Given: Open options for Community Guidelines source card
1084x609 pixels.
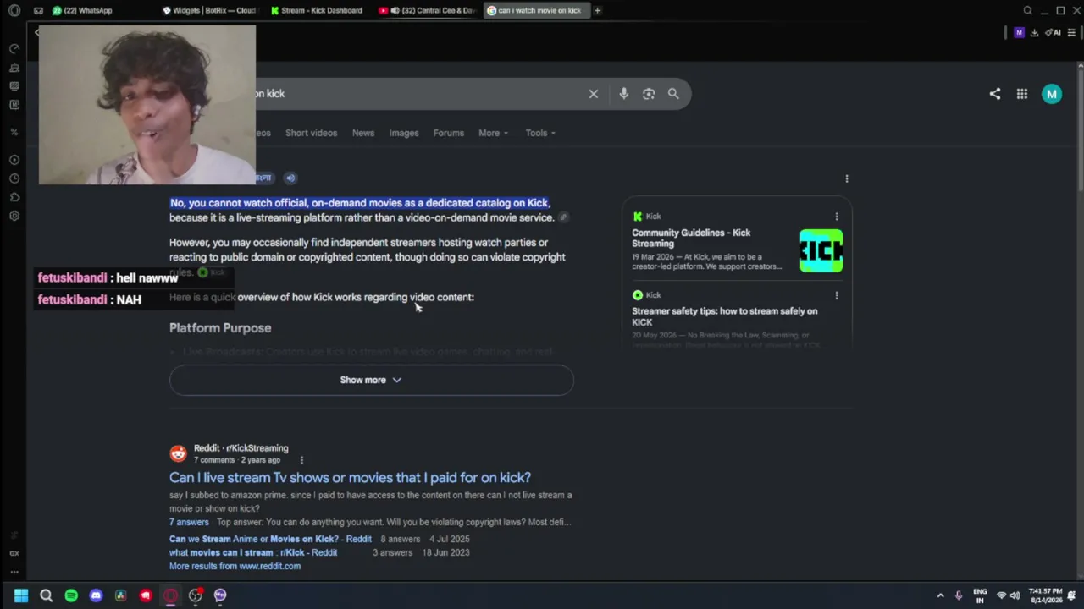Looking at the screenshot, I should point(837,217).
